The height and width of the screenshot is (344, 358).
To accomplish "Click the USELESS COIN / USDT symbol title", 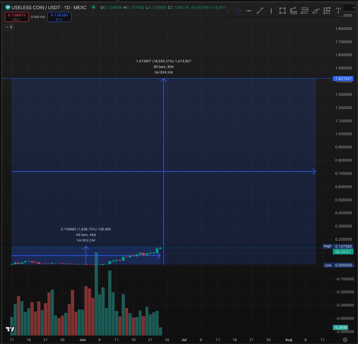I will click(49, 7).
